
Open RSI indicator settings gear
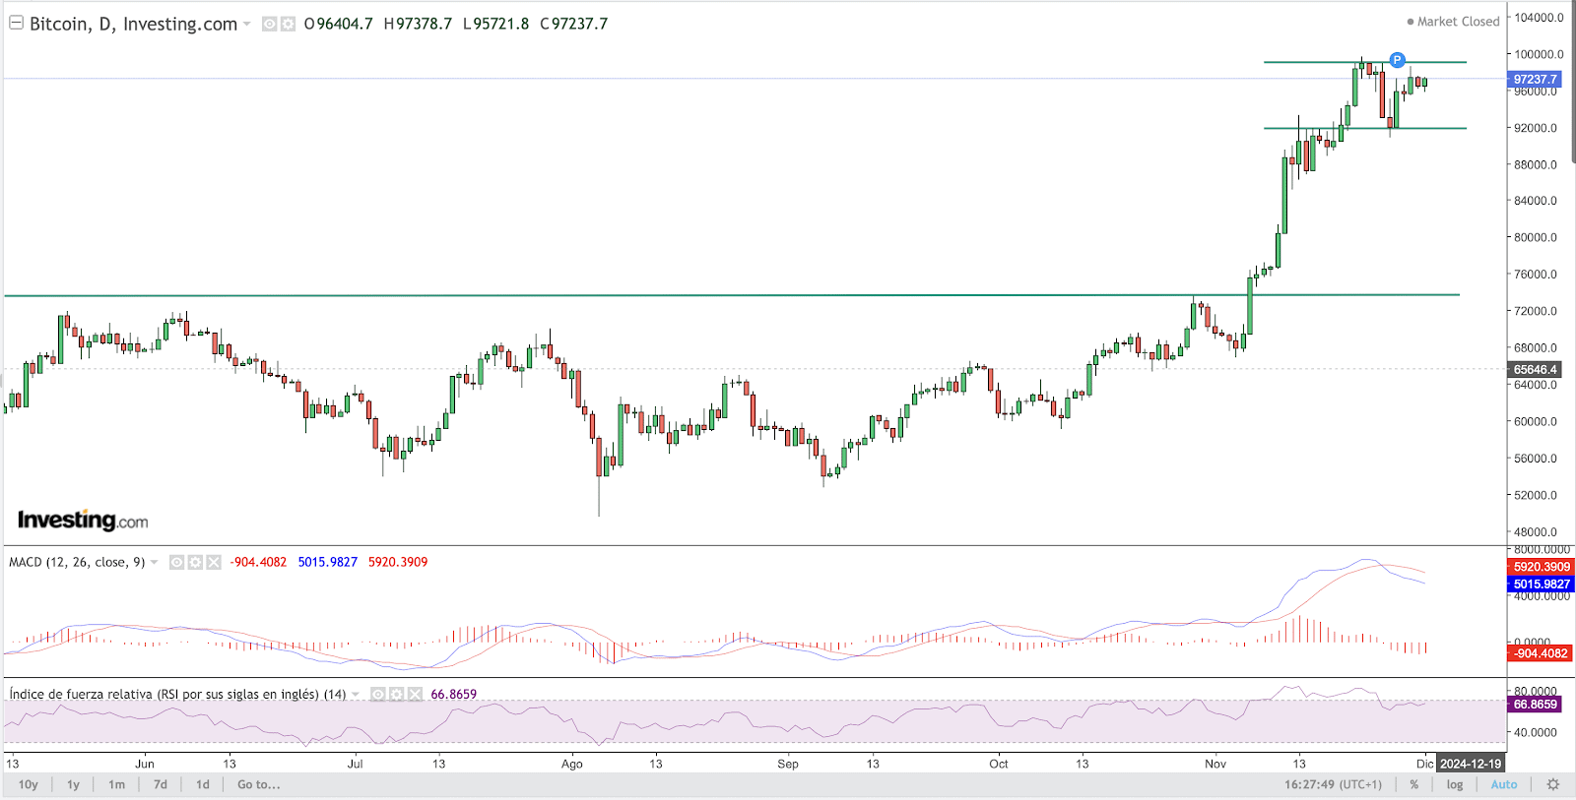[396, 695]
